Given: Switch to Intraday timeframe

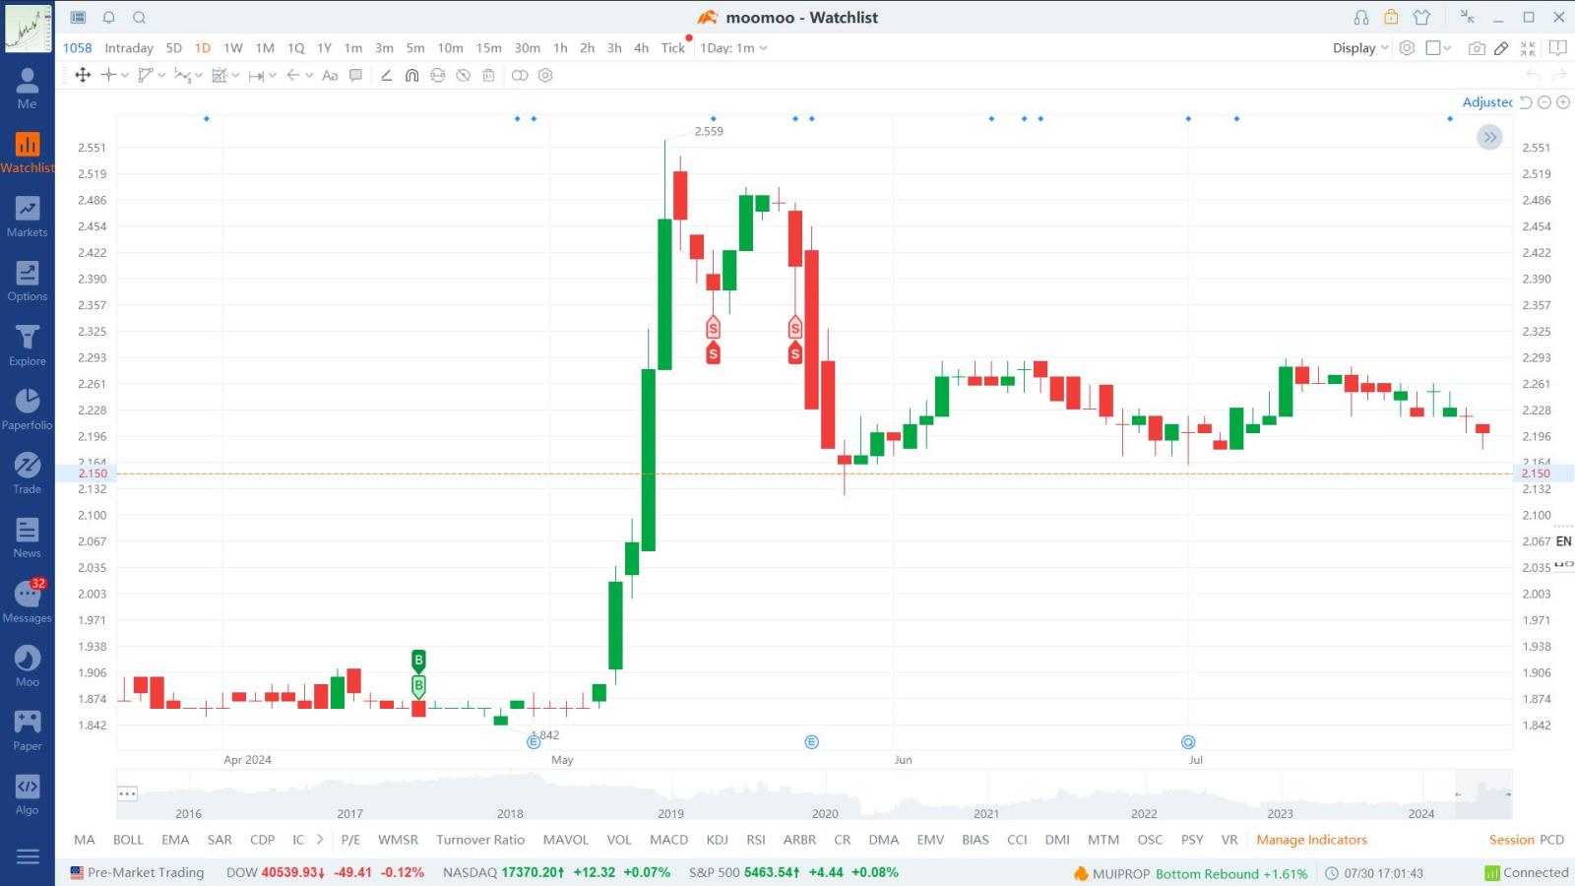Looking at the screenshot, I should point(129,47).
